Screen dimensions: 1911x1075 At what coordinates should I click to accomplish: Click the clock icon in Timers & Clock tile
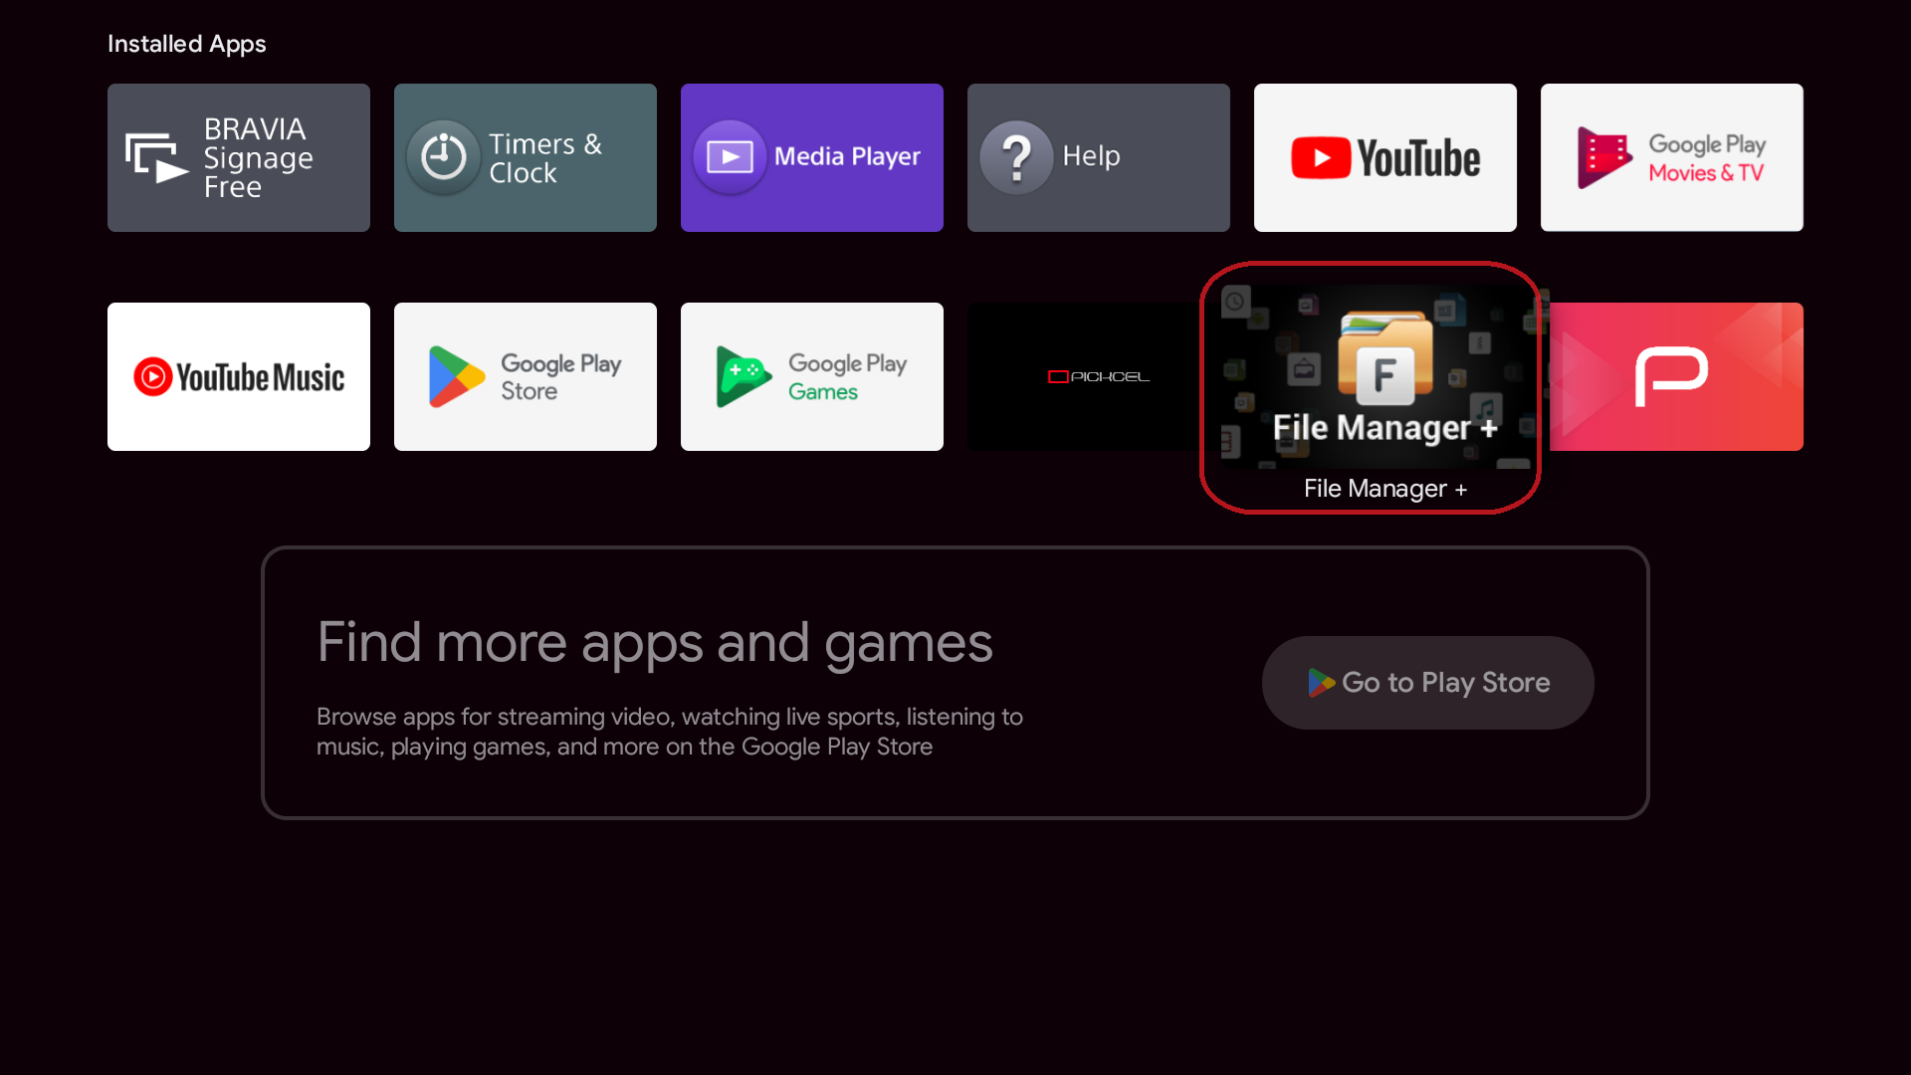click(442, 156)
